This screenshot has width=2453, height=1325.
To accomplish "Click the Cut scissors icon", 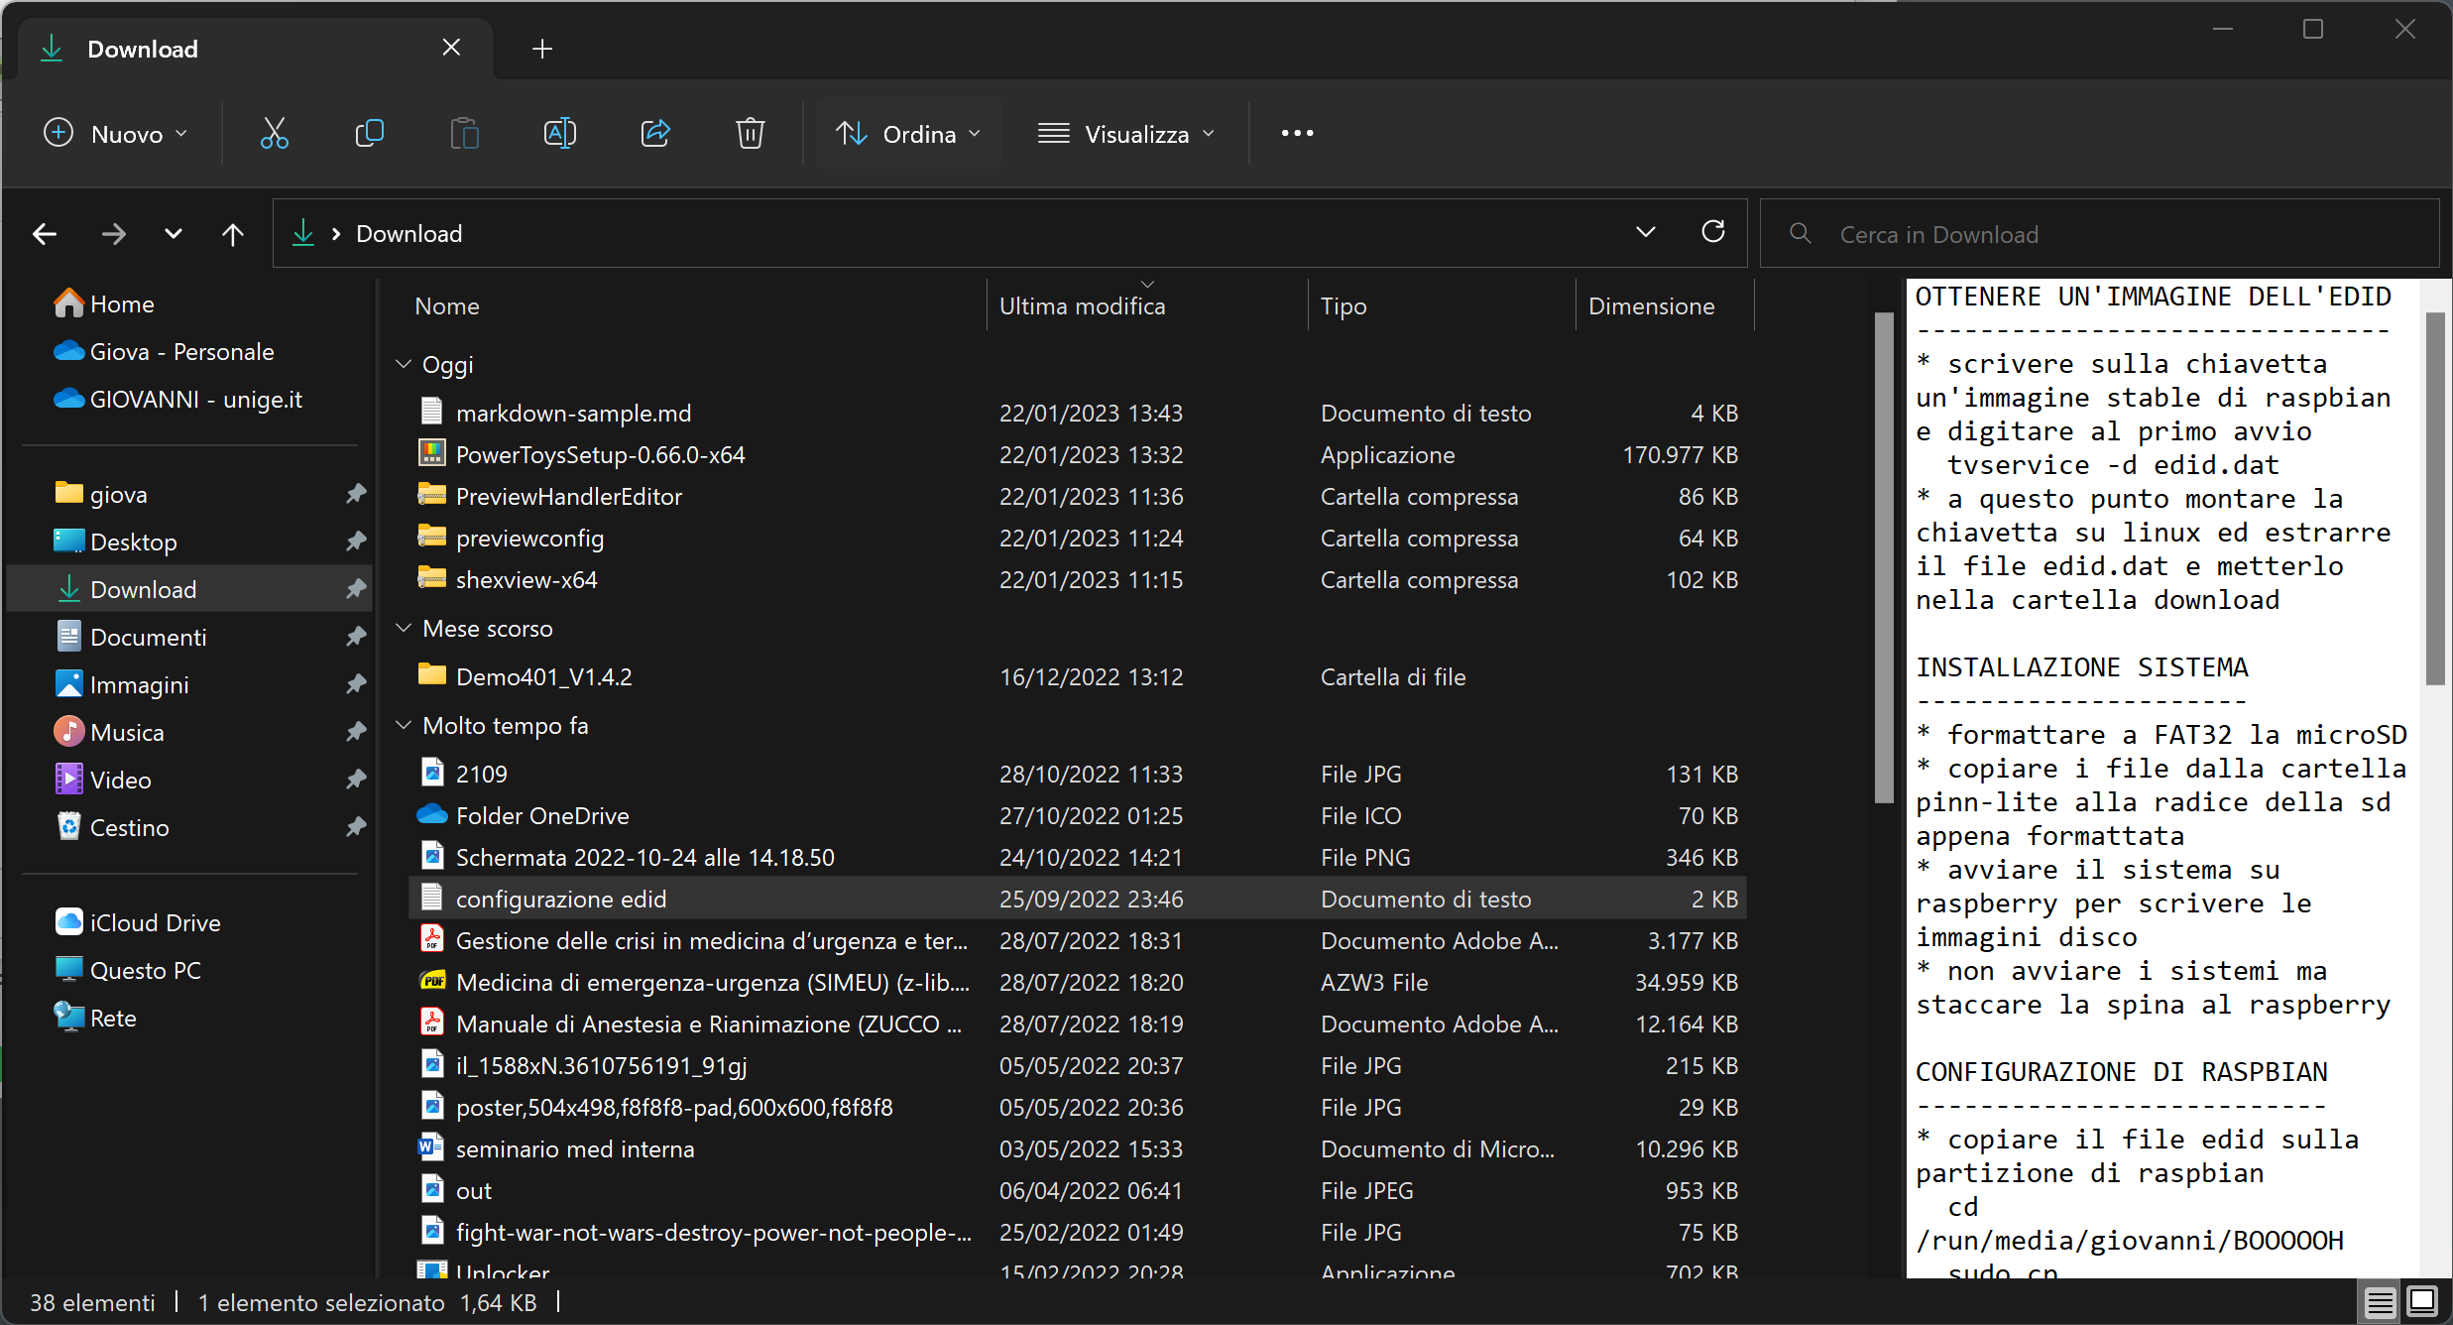I will (x=274, y=133).
